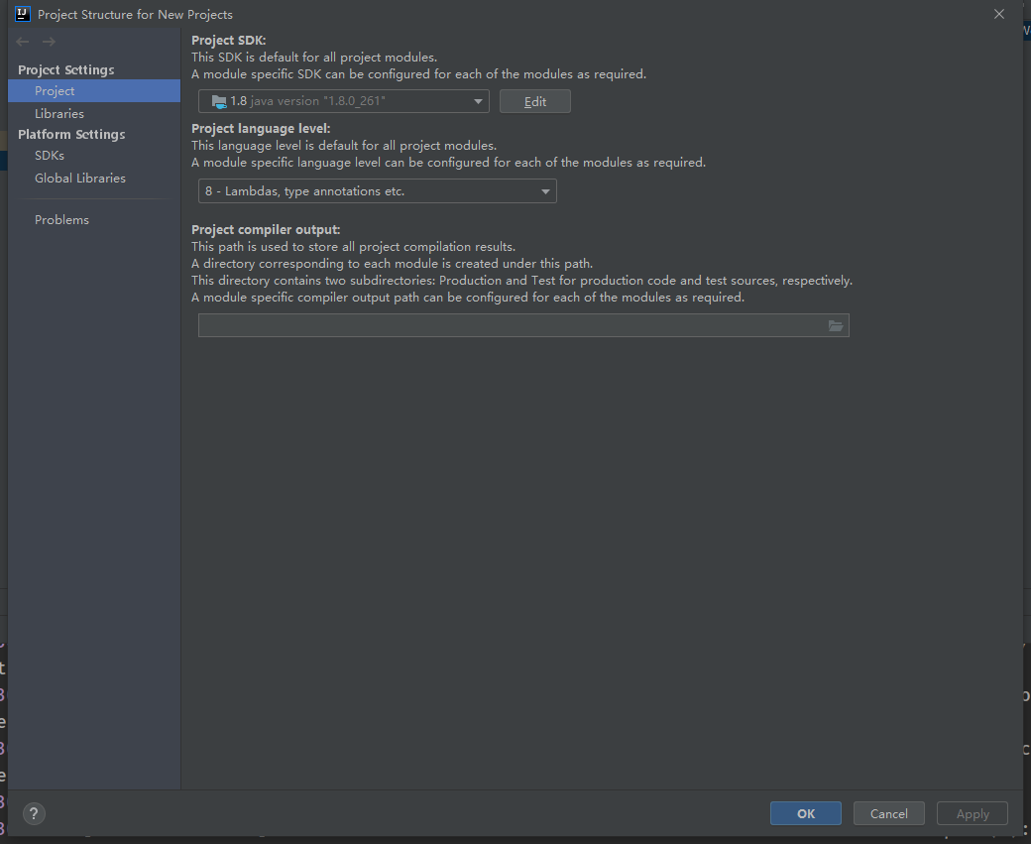This screenshot has width=1031, height=844.
Task: Go back using the left arrow
Action: coord(23,42)
